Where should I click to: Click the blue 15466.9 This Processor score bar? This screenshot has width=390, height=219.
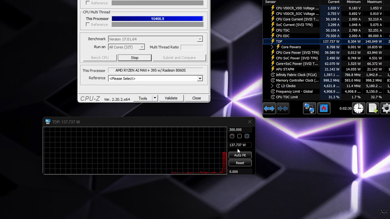(158, 19)
